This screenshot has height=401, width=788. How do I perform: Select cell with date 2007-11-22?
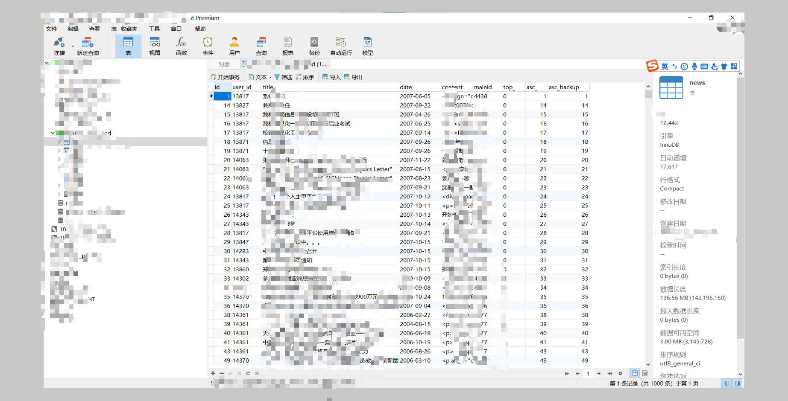[x=419, y=160]
